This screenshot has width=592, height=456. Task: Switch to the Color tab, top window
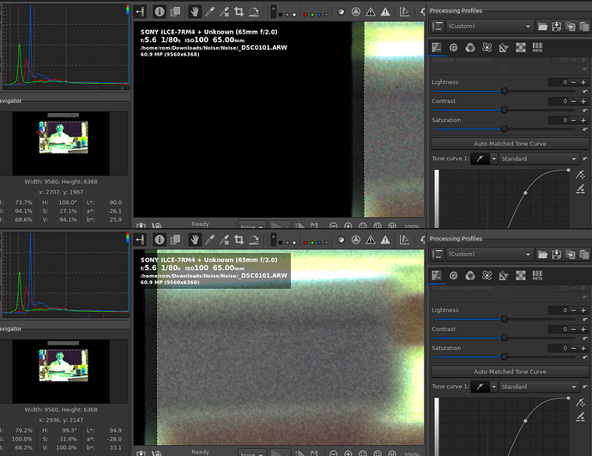(x=470, y=47)
